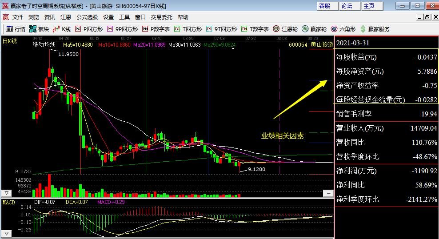
Task: Select the T四方形 tool
Action: pyautogui.click(x=188, y=29)
